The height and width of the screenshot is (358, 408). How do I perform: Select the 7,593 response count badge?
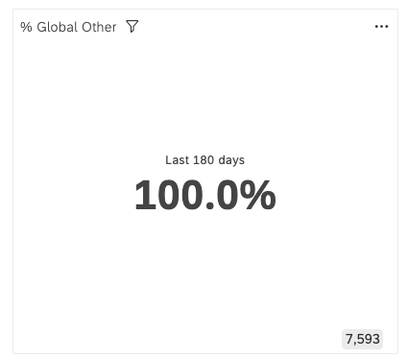(x=362, y=339)
